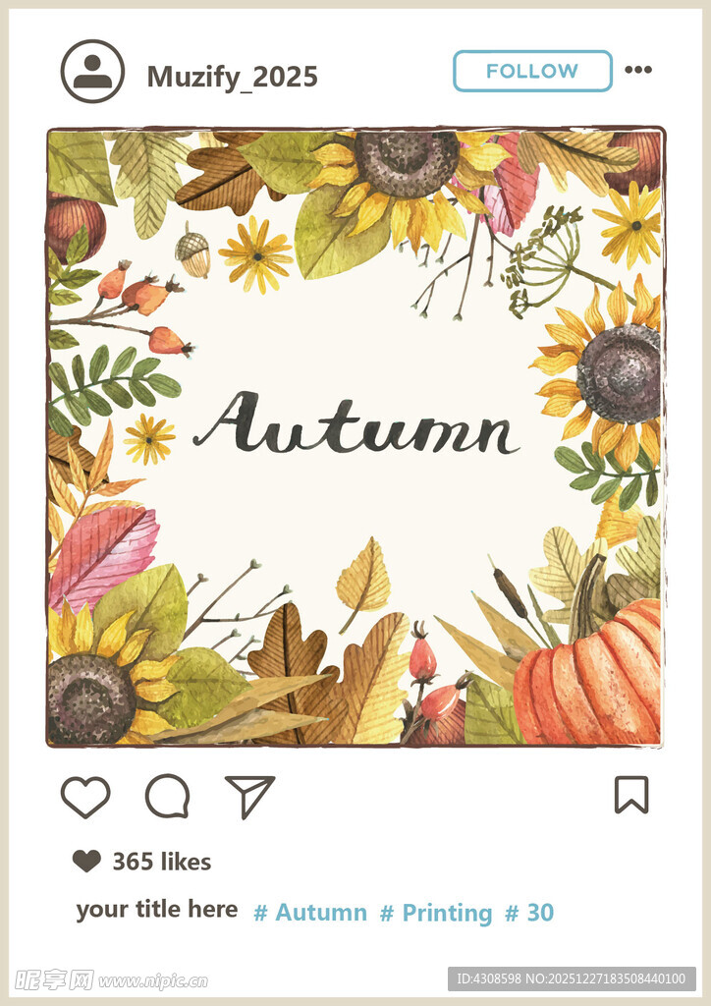Click the filled heart beside 365 likes
The height and width of the screenshot is (1006, 711).
[86, 861]
